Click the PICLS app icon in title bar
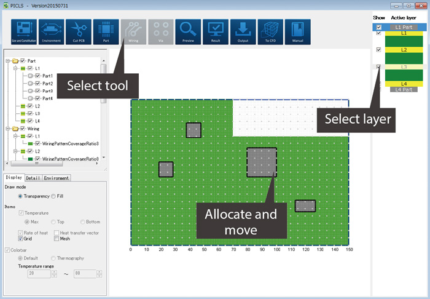Image resolution: width=430 pixels, height=299 pixels. click(x=6, y=6)
